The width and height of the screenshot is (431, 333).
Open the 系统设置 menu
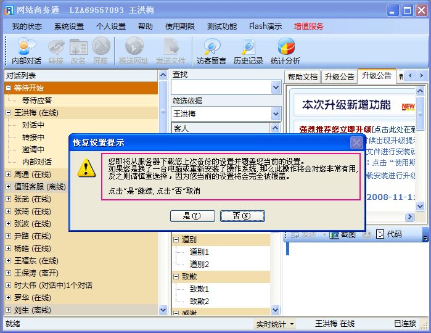click(x=69, y=27)
